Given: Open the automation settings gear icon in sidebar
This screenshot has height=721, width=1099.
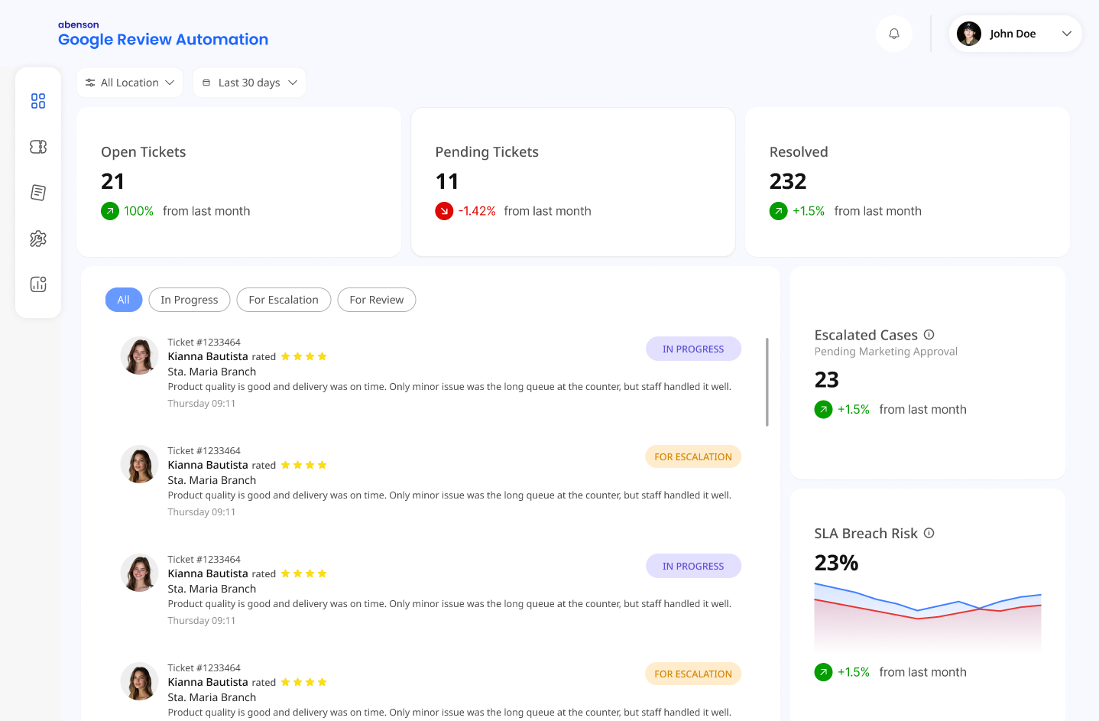Looking at the screenshot, I should tap(38, 239).
